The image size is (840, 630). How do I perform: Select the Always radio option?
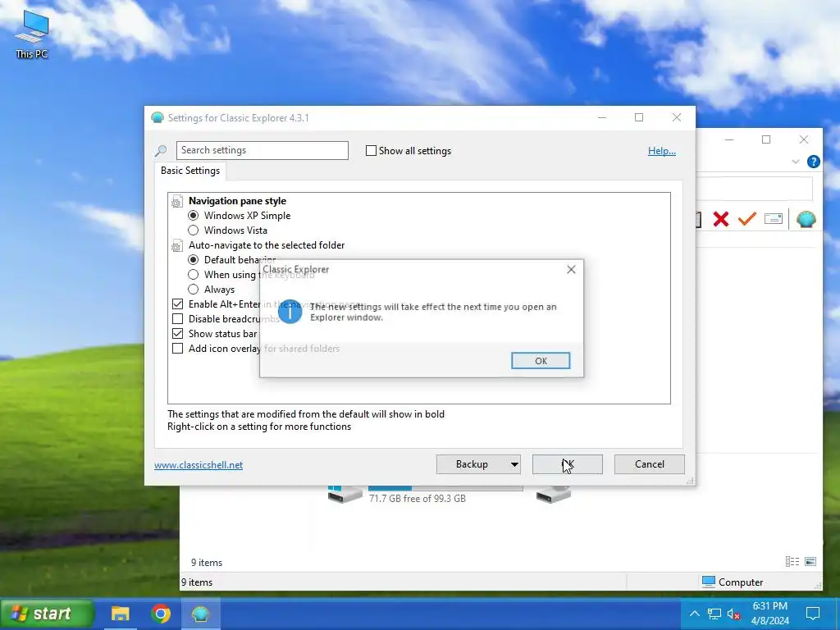point(194,290)
